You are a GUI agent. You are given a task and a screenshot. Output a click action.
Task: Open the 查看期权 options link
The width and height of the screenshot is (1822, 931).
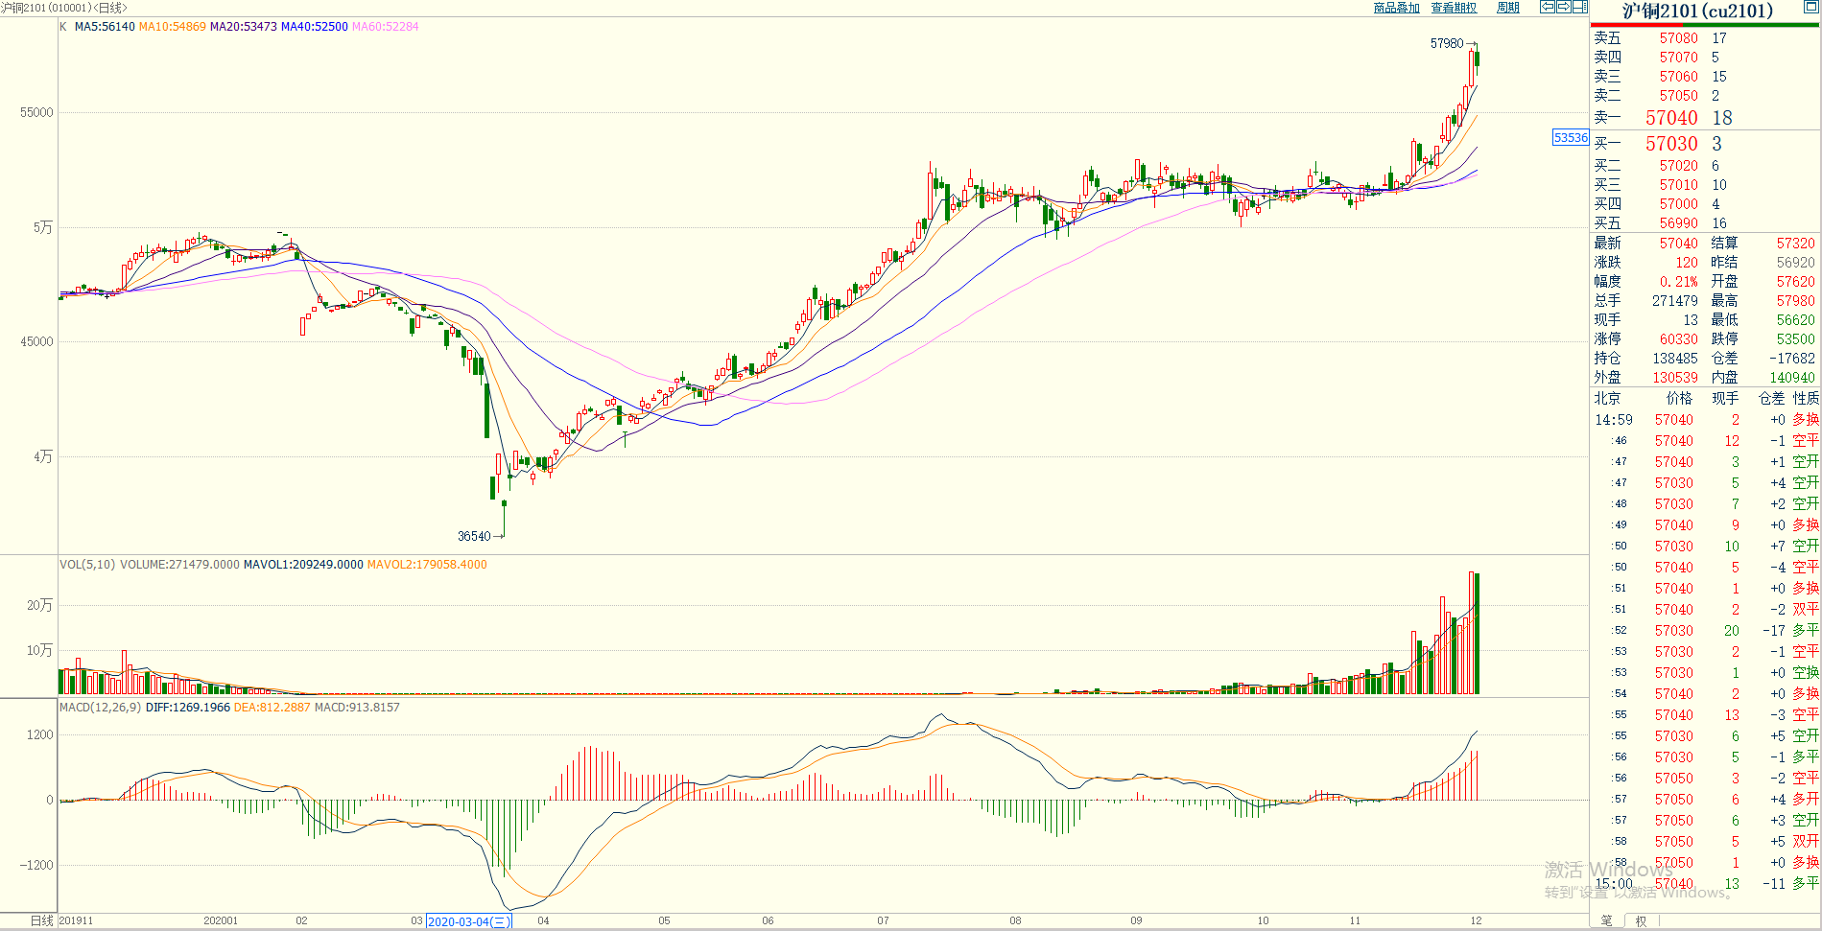(x=1454, y=8)
